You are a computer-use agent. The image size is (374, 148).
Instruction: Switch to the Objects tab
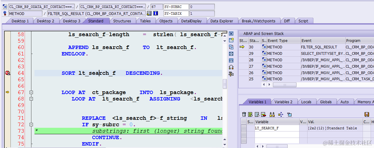(166, 21)
